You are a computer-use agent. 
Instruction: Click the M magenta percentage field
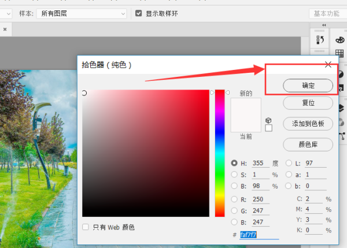pyautogui.click(x=314, y=209)
